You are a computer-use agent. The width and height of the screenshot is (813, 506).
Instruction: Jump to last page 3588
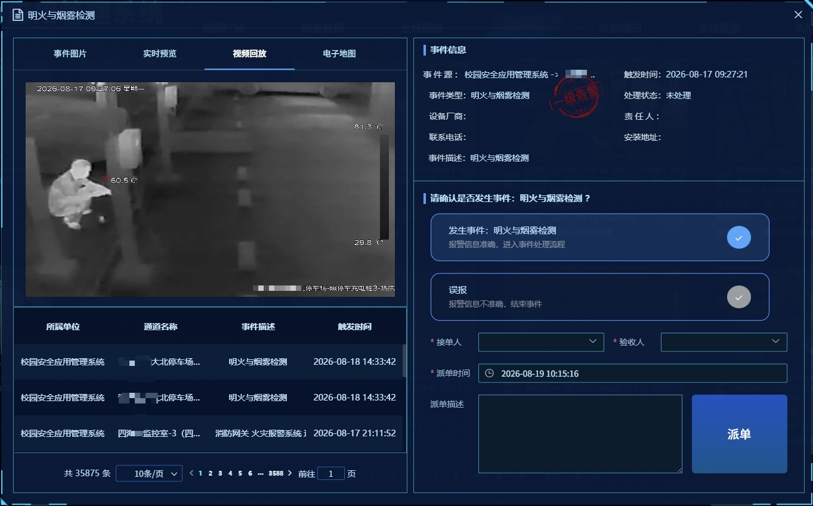[276, 474]
